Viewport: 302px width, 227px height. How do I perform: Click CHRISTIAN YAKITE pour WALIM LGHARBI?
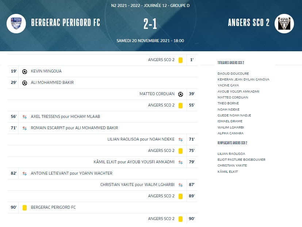[137, 185]
